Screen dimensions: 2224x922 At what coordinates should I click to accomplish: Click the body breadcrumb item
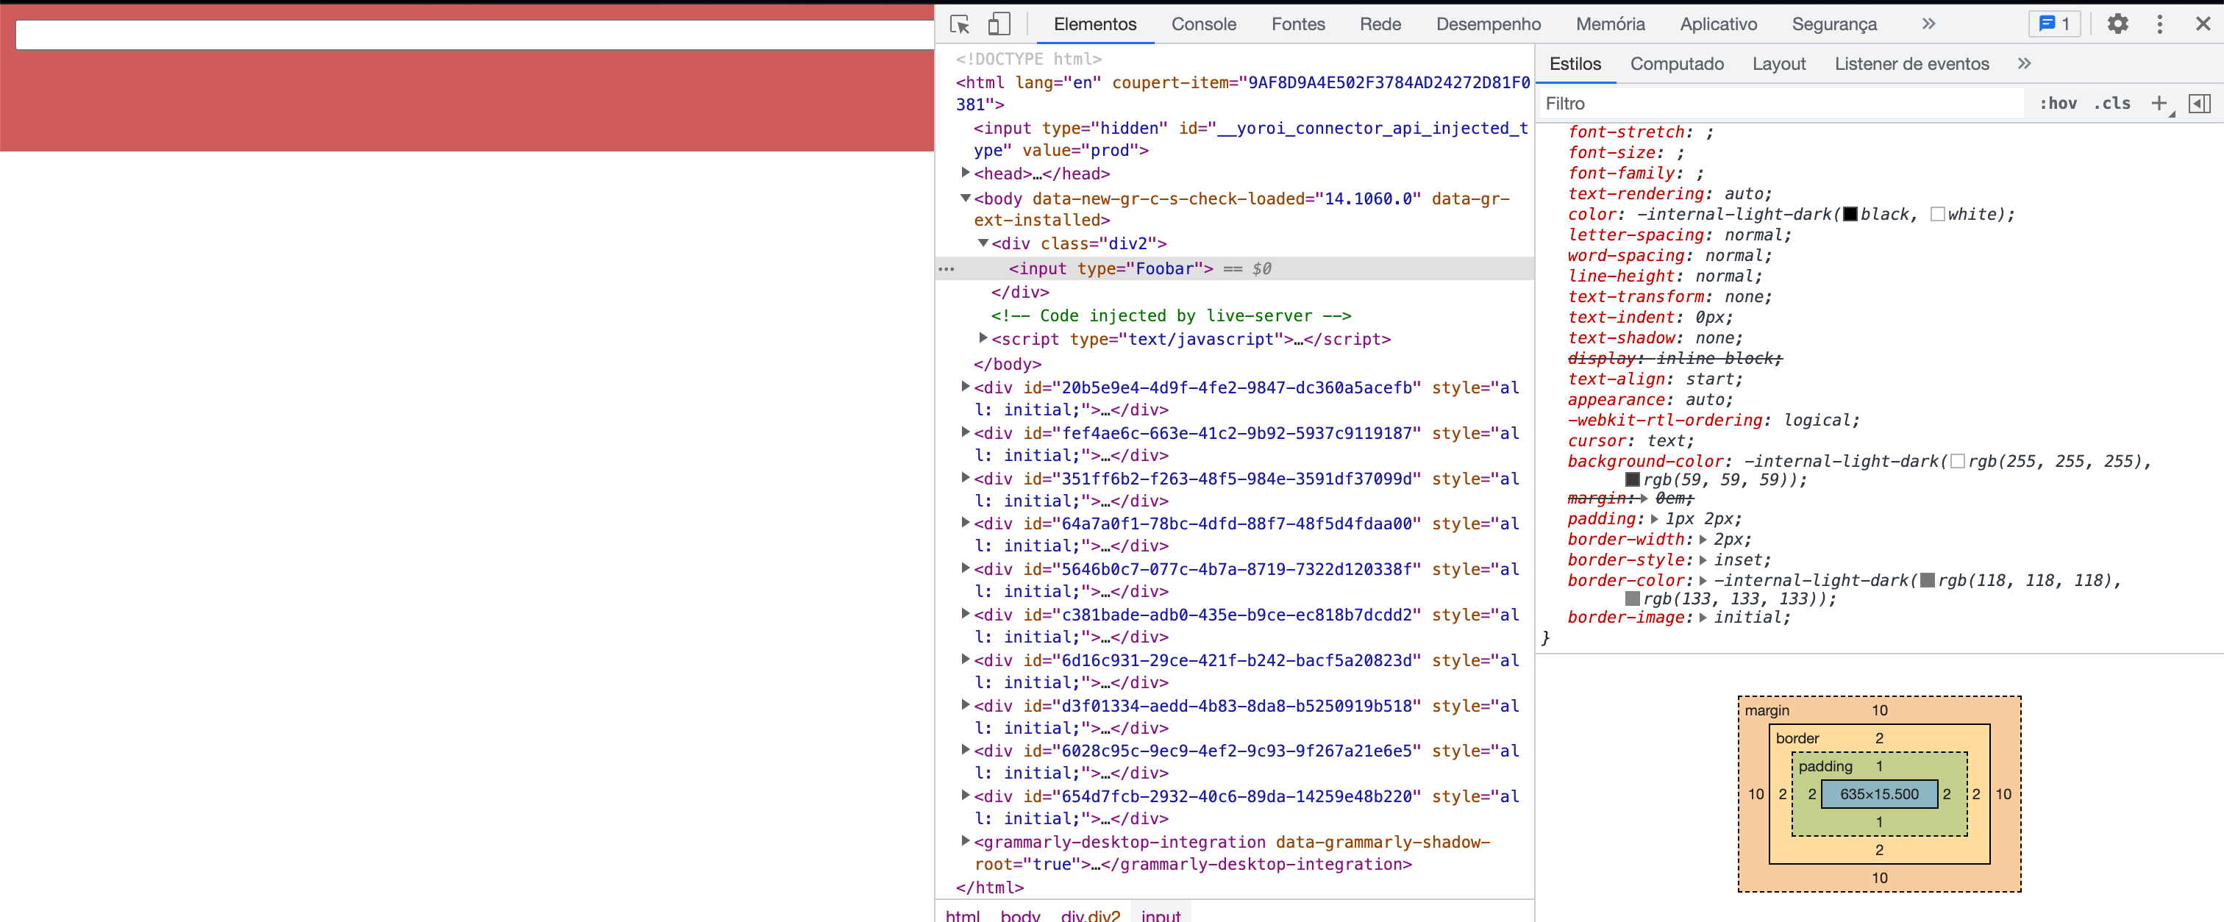[x=1019, y=915]
